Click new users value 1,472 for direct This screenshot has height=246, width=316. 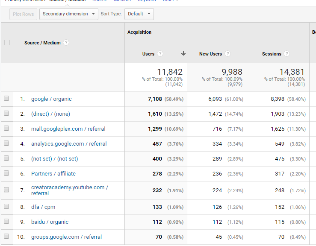pyautogui.click(x=215, y=114)
